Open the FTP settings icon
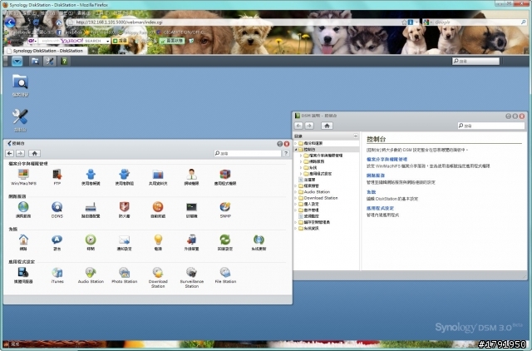 click(57, 175)
